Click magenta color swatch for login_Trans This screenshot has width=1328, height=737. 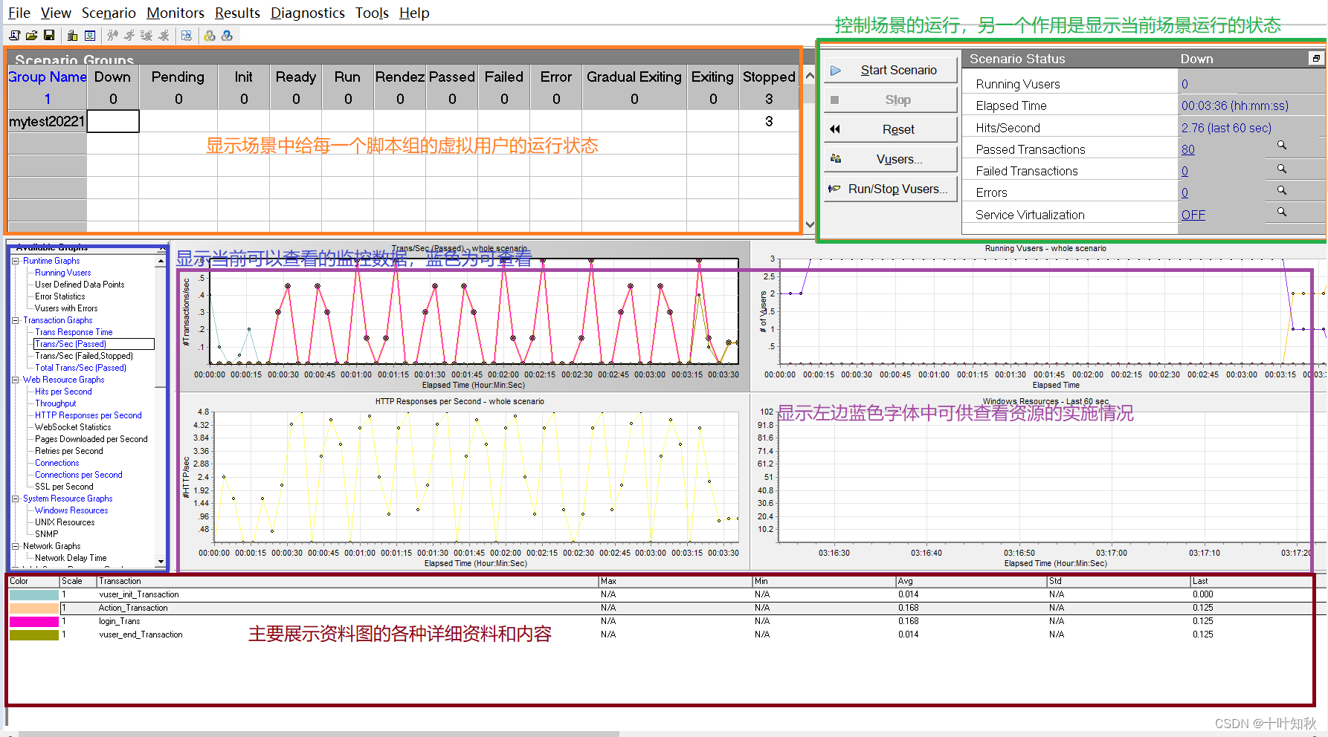click(34, 621)
